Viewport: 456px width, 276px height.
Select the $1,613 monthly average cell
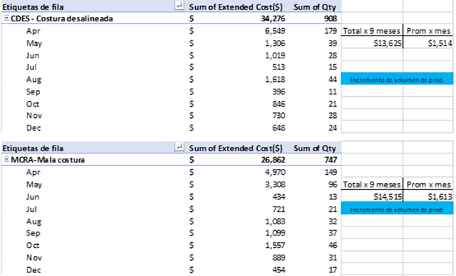point(428,197)
